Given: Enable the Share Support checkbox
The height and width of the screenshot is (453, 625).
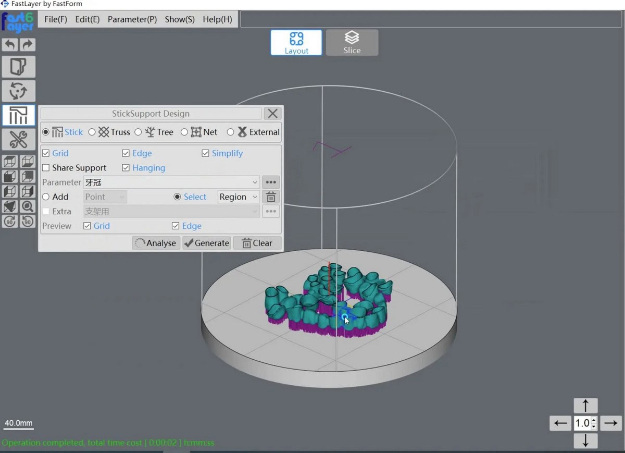Looking at the screenshot, I should coord(45,168).
